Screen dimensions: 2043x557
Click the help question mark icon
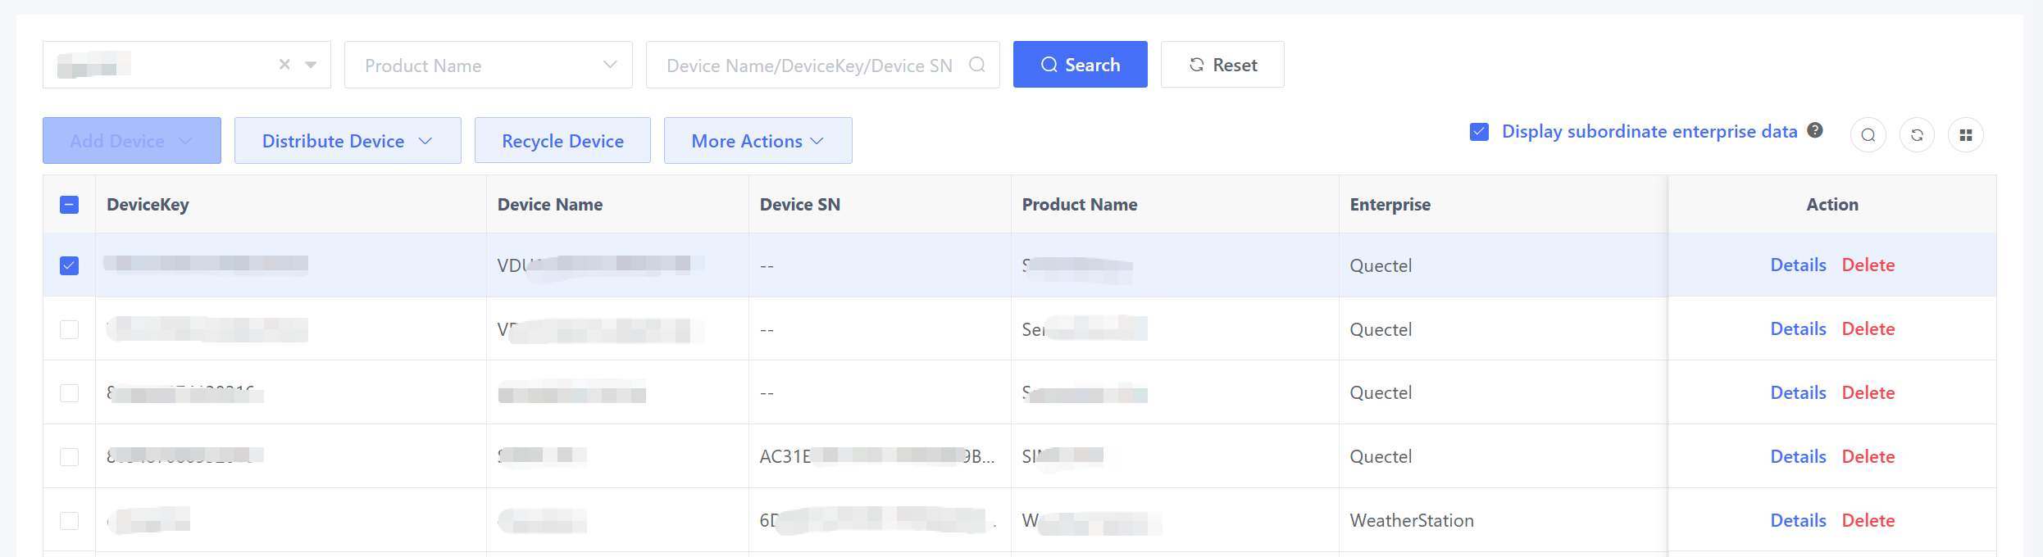(x=1815, y=130)
